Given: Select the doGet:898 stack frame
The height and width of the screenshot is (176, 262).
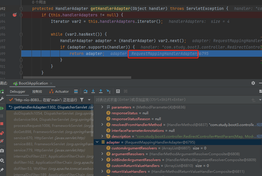Looking at the screenshot, I should [50, 132].
